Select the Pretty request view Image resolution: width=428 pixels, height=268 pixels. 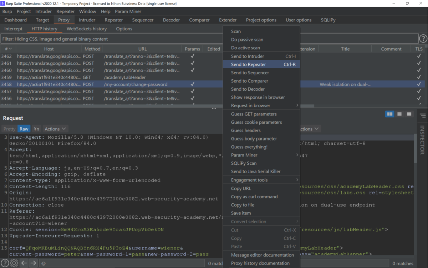point(9,129)
